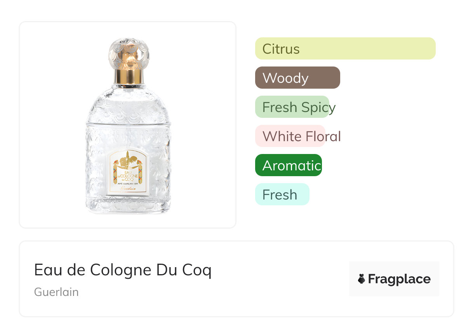
Task: Click the red Guerlain signature on bottle label
Action: tap(128, 188)
